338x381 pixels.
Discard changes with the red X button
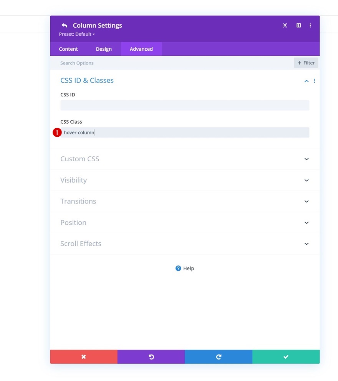point(84,357)
